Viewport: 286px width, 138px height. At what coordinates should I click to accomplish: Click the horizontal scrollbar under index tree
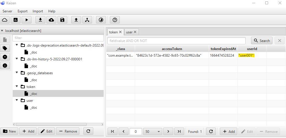(51, 124)
